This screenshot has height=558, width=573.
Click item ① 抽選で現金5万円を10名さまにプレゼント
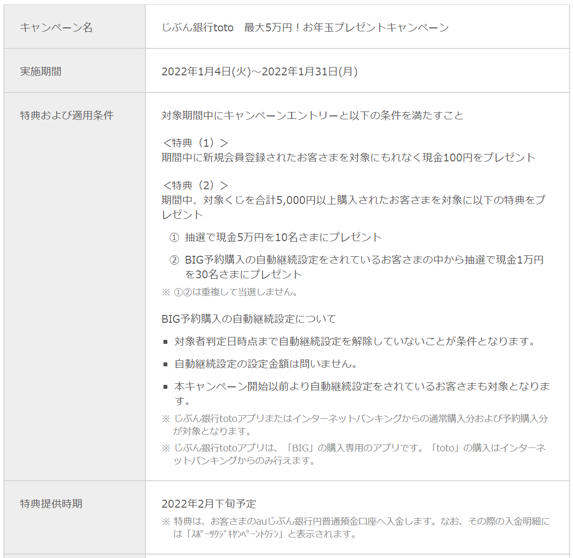click(275, 237)
